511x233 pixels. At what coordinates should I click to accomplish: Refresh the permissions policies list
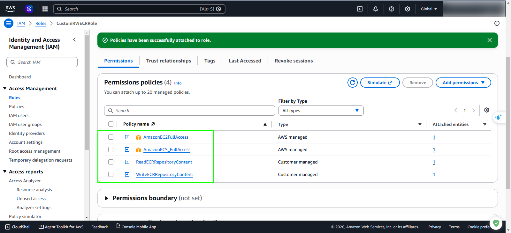pos(353,83)
